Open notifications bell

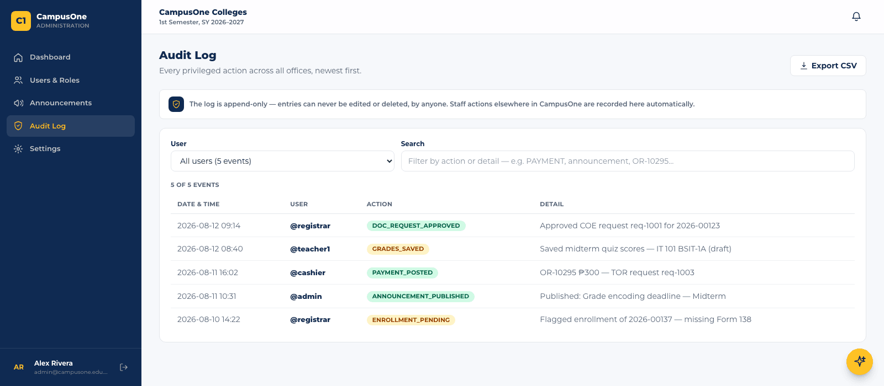[856, 17]
